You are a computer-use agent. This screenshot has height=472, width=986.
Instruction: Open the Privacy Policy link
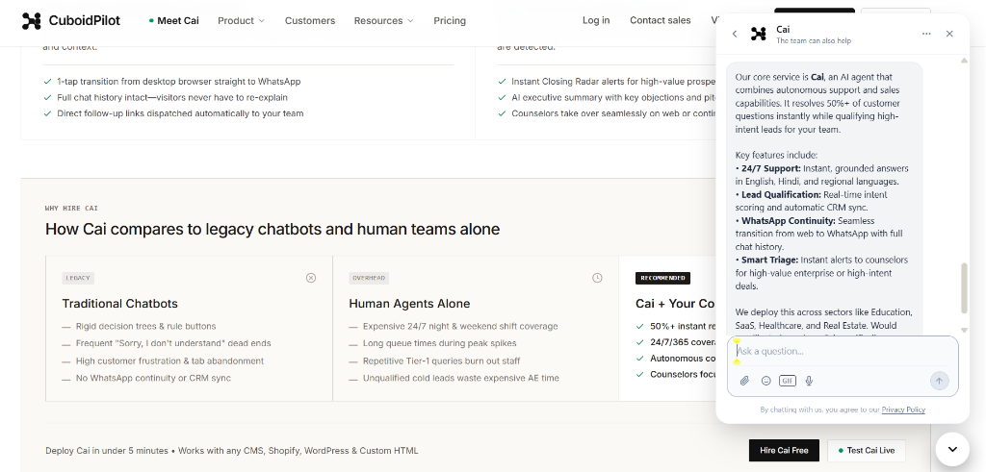pos(903,410)
